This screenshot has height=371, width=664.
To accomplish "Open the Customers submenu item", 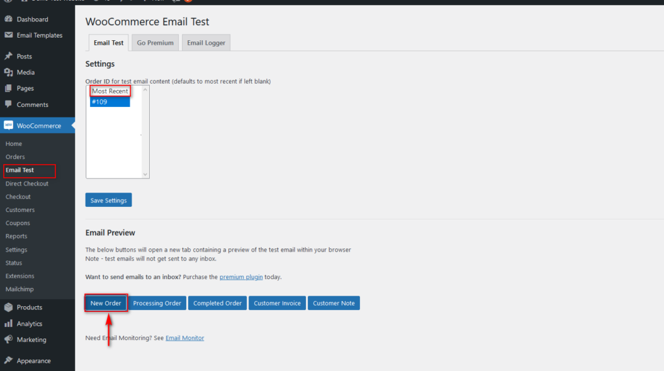I will [20, 209].
